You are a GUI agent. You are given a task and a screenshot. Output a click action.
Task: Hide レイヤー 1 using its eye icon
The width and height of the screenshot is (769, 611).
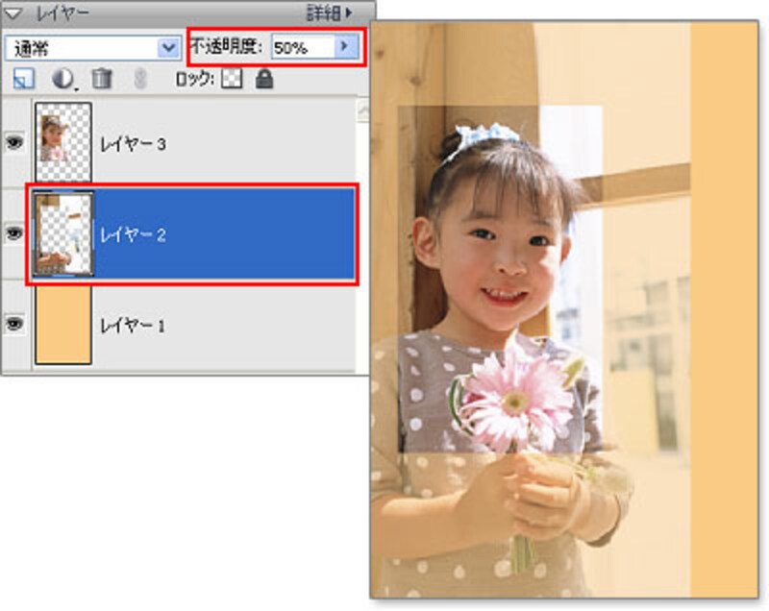point(14,324)
